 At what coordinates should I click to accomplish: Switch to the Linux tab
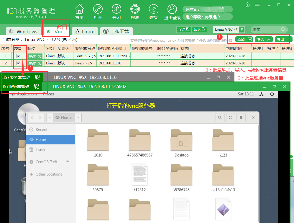coord(85,31)
